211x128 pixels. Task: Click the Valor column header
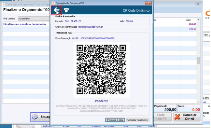(x=188, y=20)
